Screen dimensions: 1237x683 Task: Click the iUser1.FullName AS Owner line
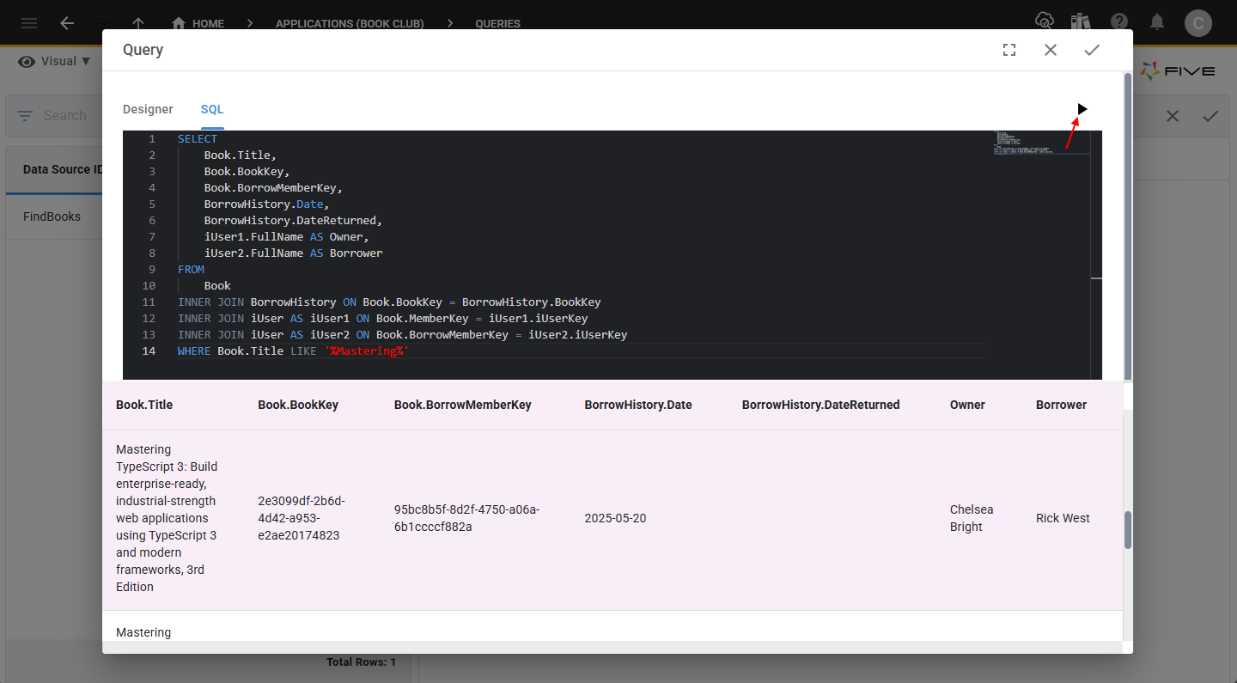(286, 237)
